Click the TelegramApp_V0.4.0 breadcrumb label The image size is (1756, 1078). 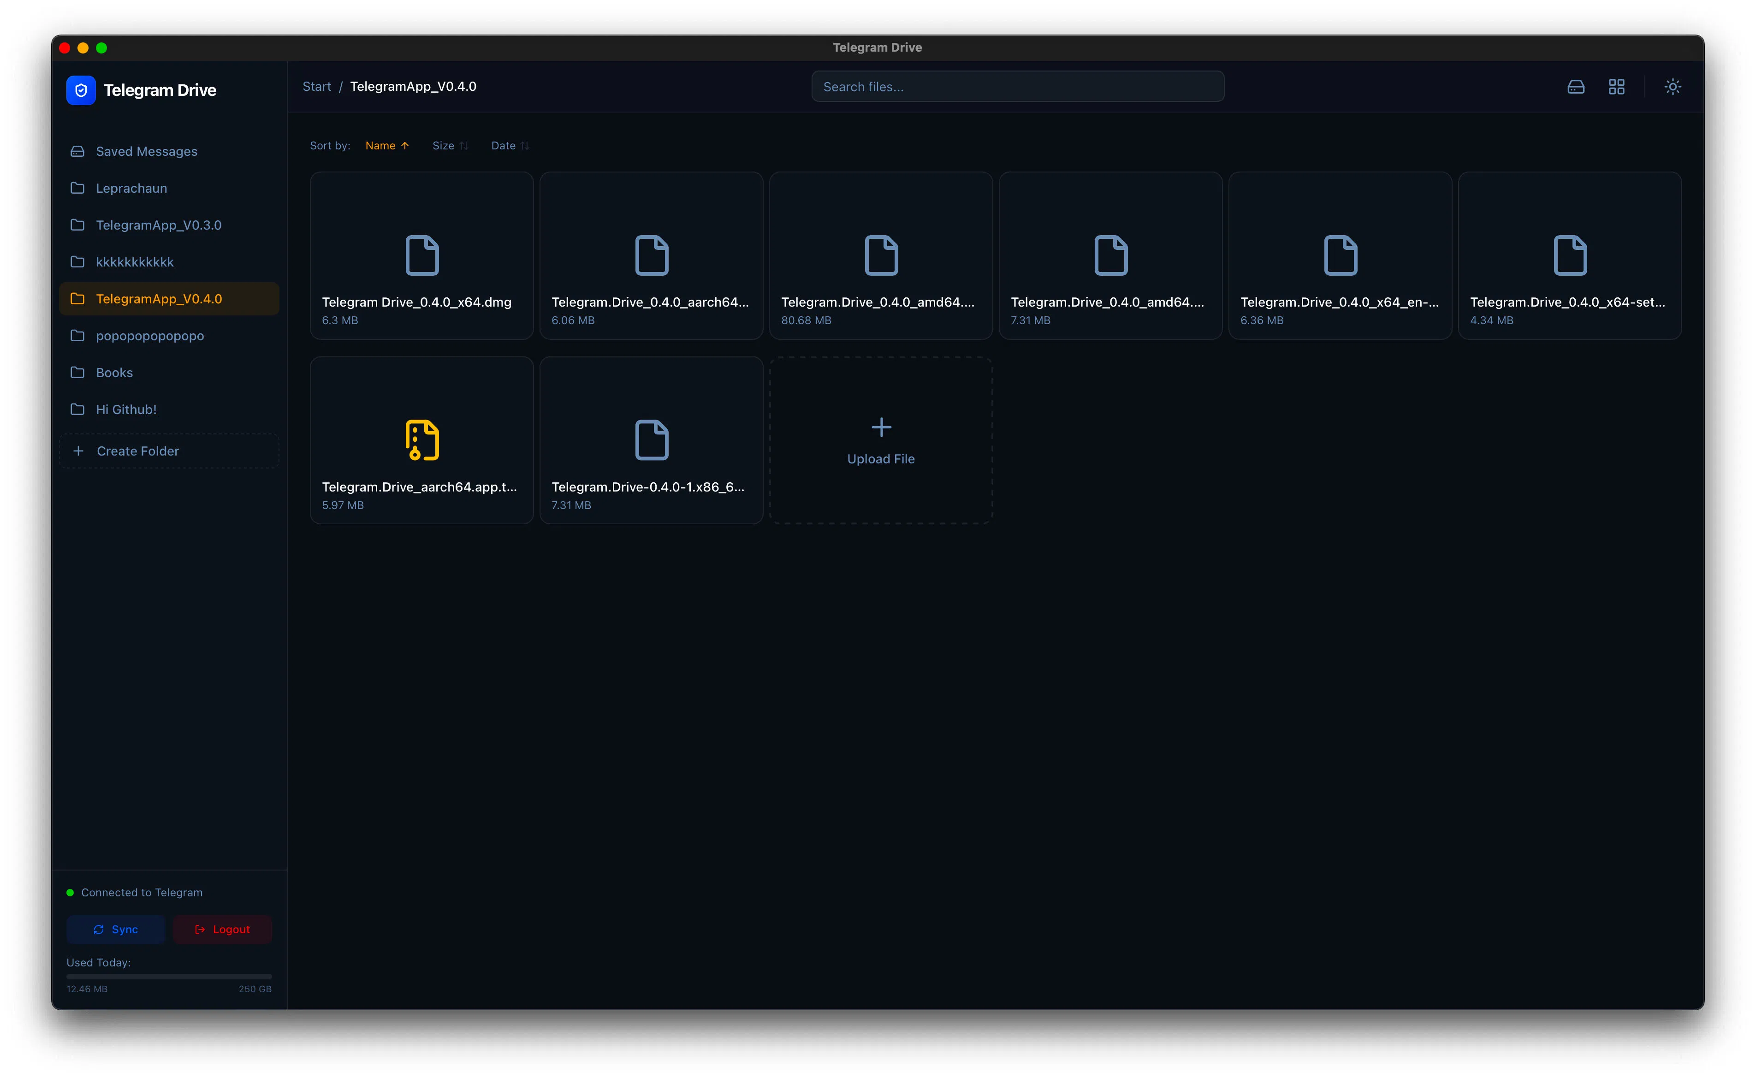[413, 86]
